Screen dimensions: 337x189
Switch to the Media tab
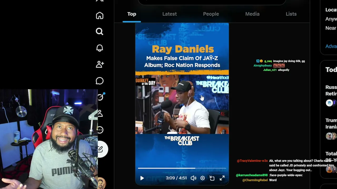click(x=252, y=14)
